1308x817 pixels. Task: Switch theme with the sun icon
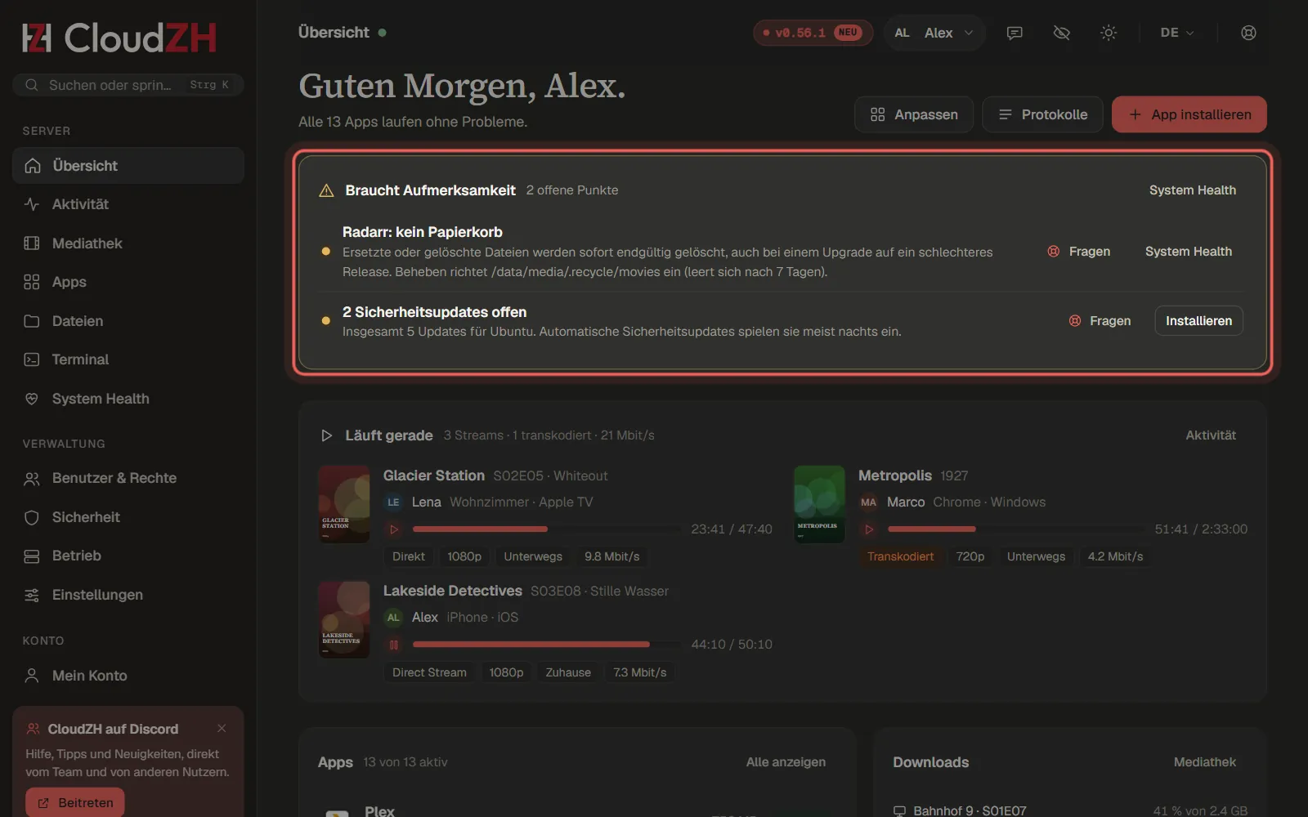1109,33
